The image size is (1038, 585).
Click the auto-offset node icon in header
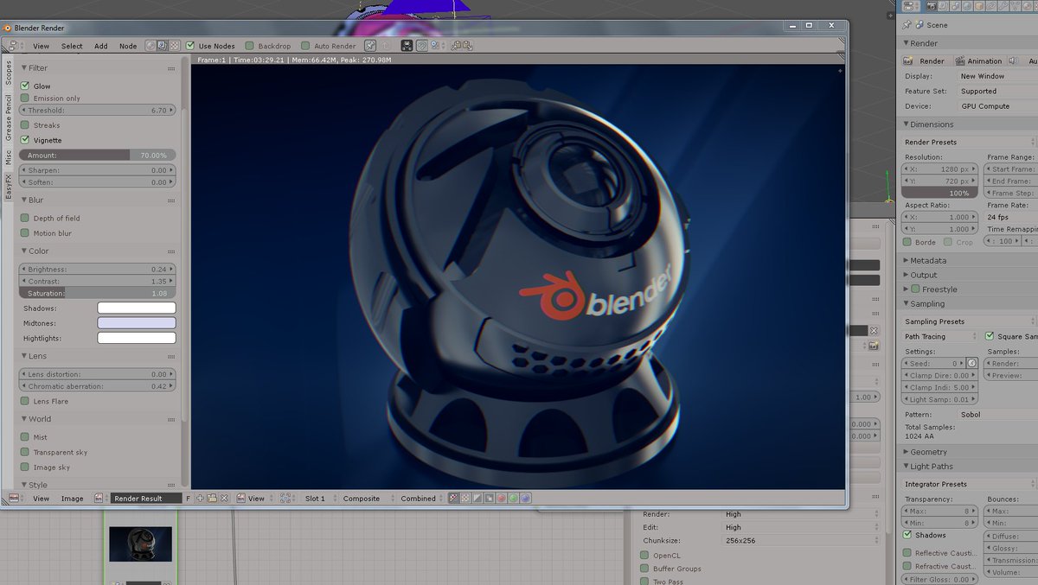pos(407,46)
